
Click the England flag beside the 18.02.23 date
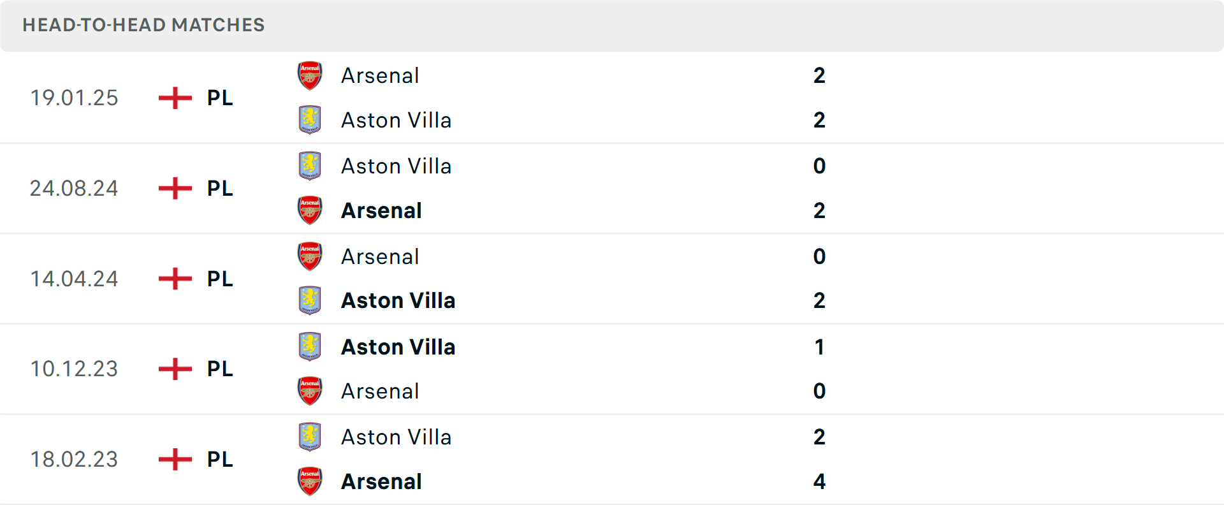[173, 459]
